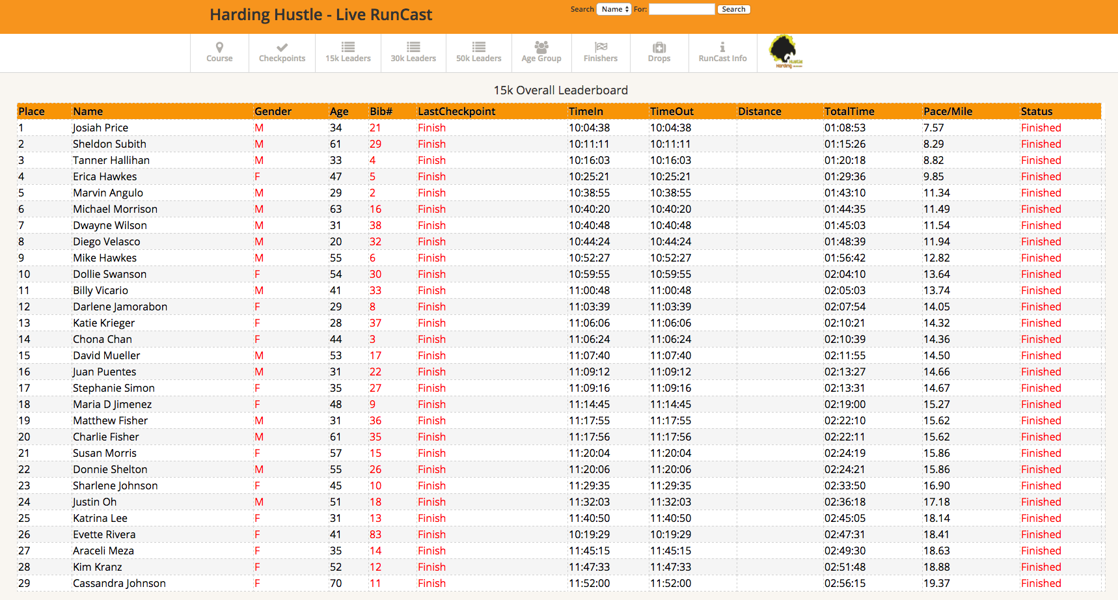The image size is (1118, 600).
Task: Click the LastCheckpoint column header
Action: click(x=457, y=111)
